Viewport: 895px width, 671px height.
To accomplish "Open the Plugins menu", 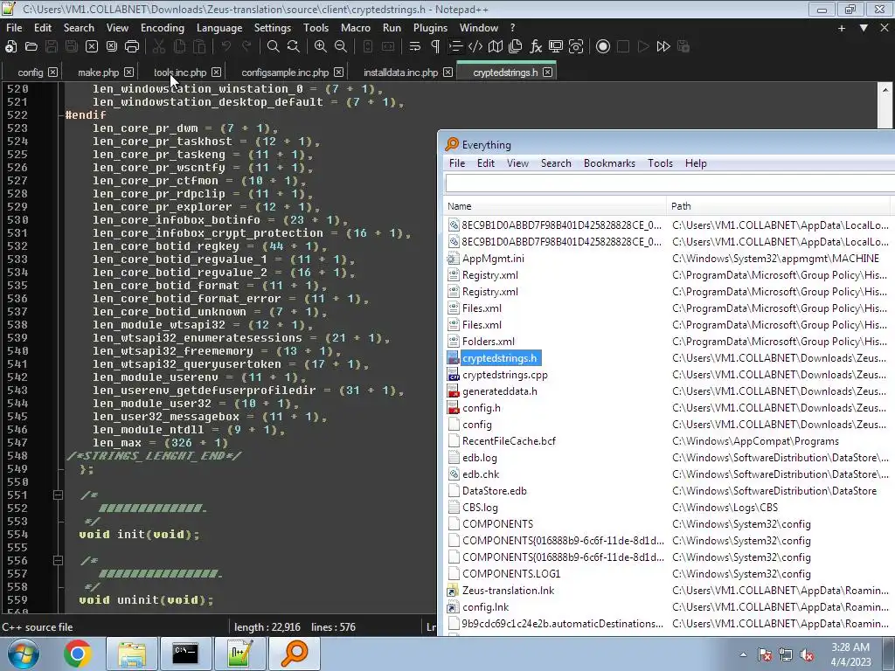I will 430,27.
